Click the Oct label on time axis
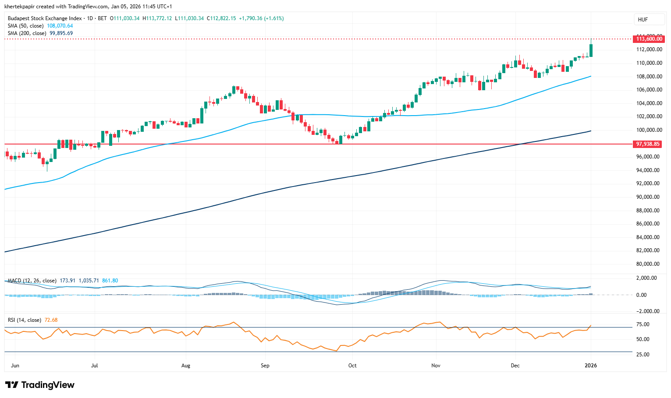The height and width of the screenshot is (398, 671). (x=352, y=365)
